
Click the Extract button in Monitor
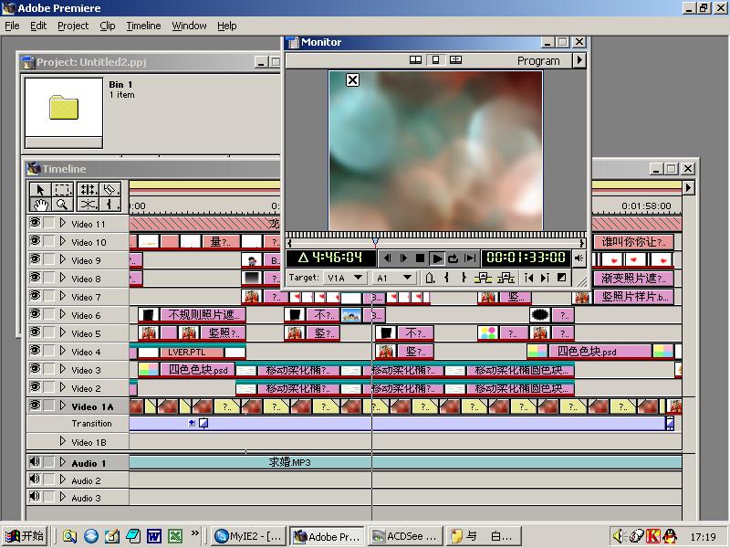[x=506, y=278]
